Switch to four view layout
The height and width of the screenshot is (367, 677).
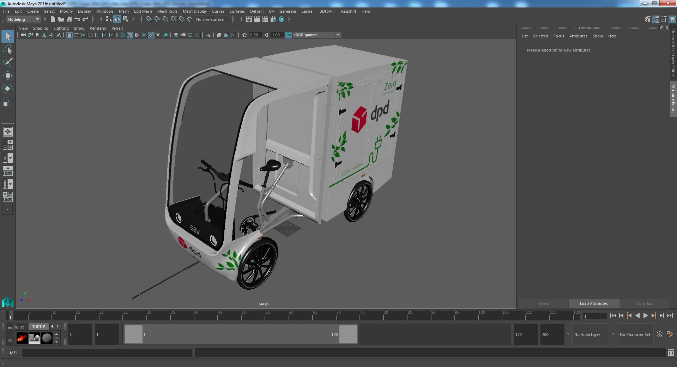point(8,145)
